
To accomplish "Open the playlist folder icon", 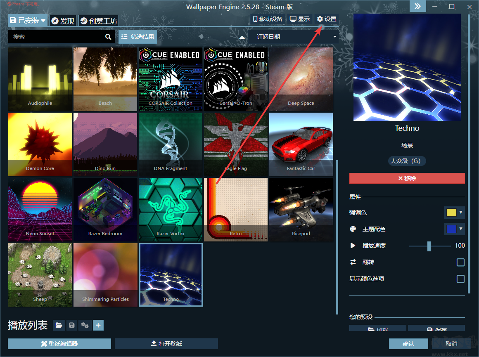I will [x=59, y=326].
